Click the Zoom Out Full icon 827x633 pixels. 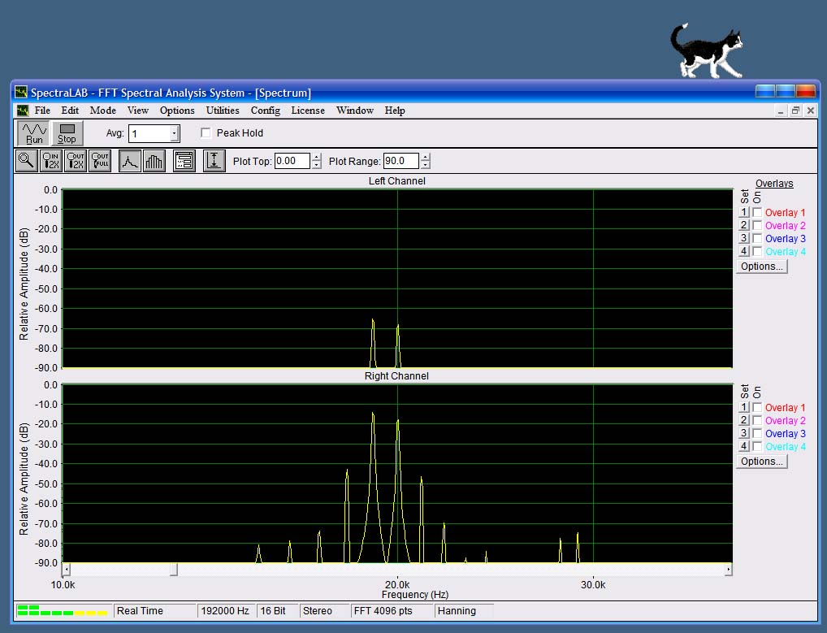(100, 161)
